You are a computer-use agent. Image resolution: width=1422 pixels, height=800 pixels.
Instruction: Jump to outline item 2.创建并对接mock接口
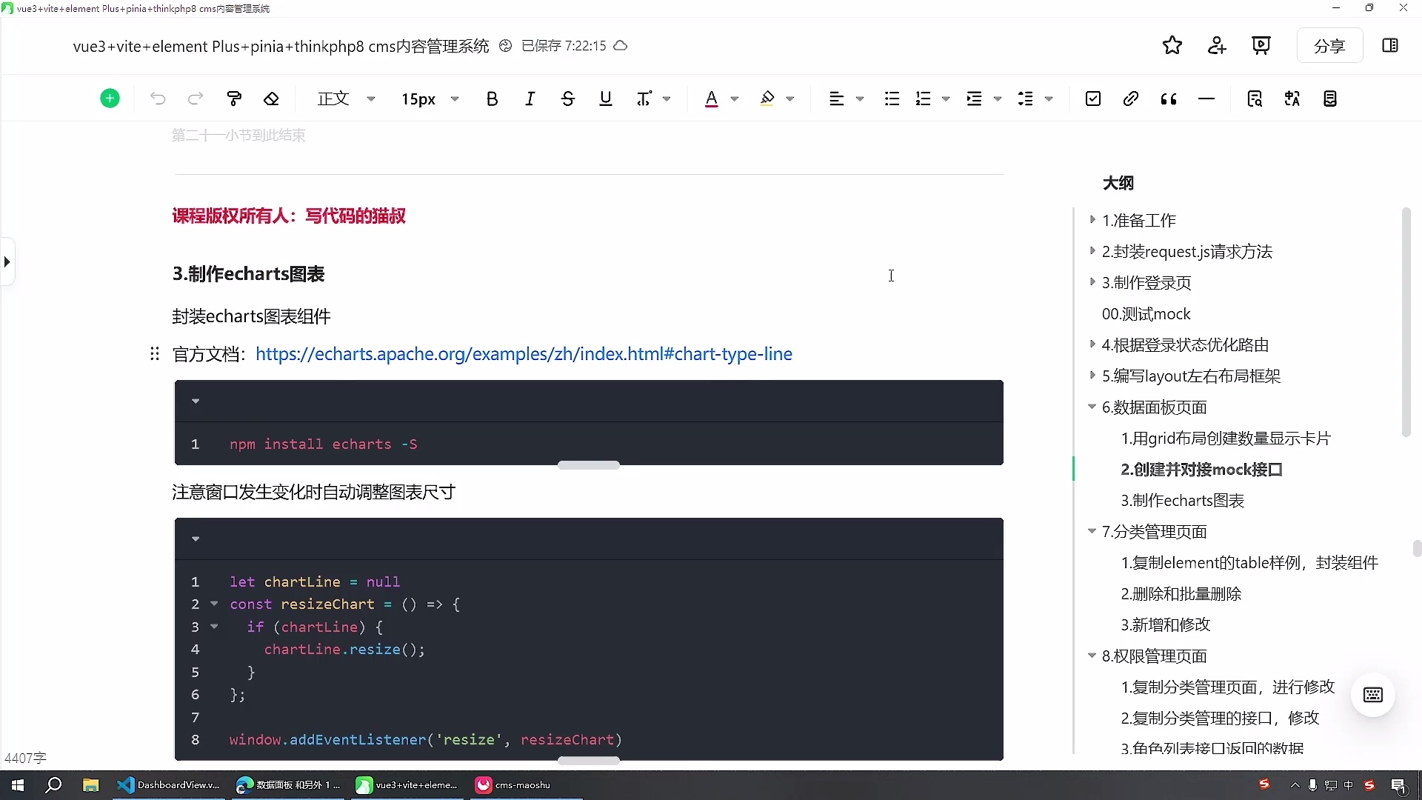click(x=1201, y=470)
